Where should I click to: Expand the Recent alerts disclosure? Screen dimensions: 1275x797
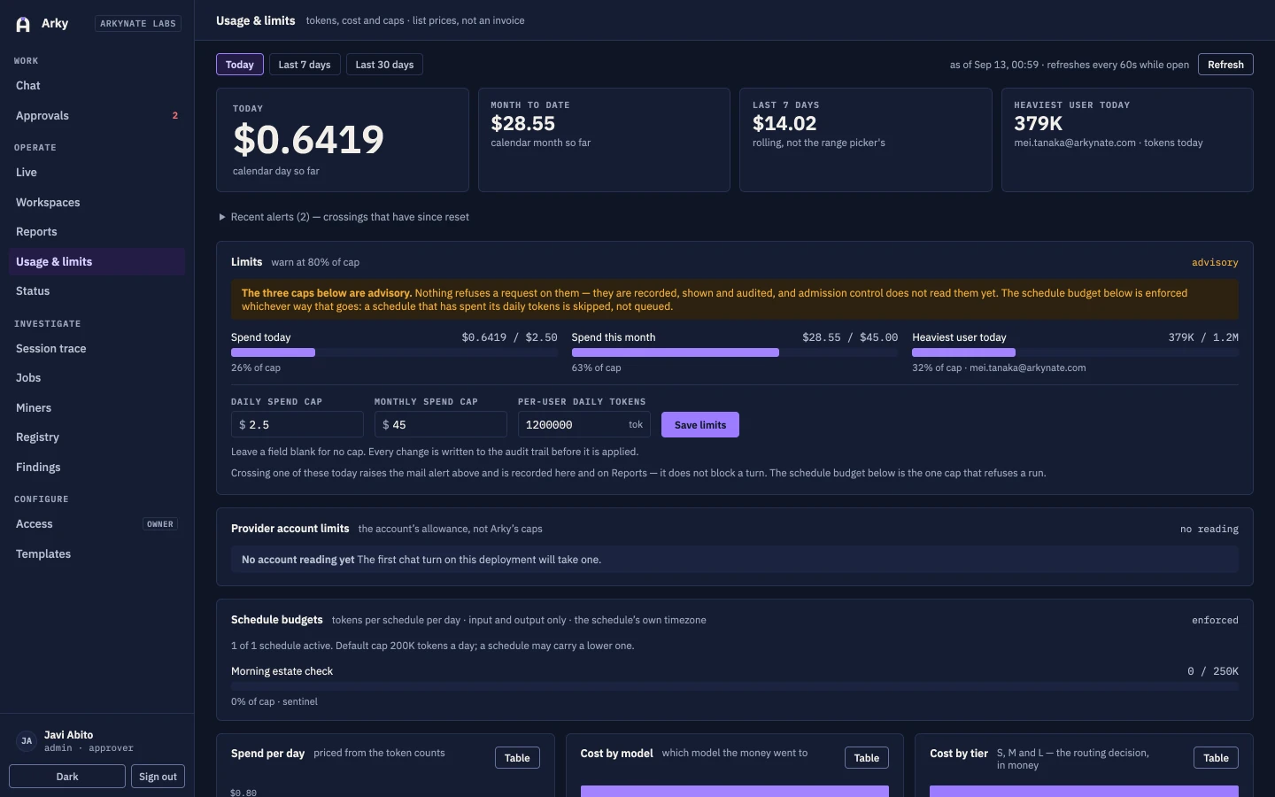tap(344, 217)
